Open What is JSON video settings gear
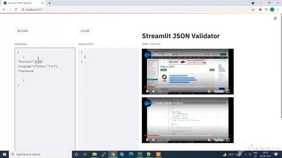The height and width of the screenshot is (158, 282). click(x=210, y=91)
